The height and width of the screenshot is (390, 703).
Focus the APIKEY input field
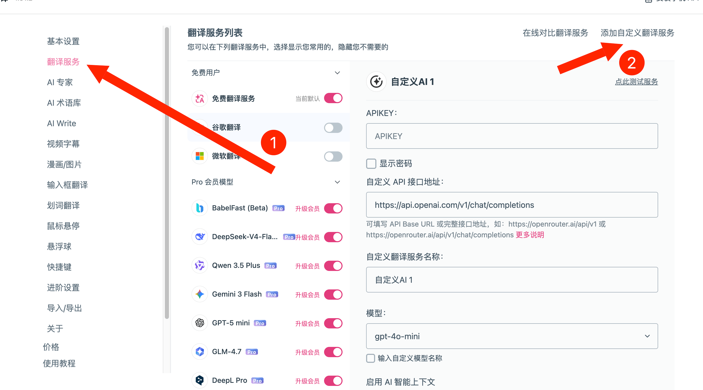click(512, 136)
